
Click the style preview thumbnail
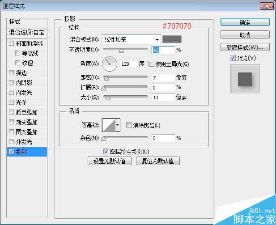(x=245, y=79)
